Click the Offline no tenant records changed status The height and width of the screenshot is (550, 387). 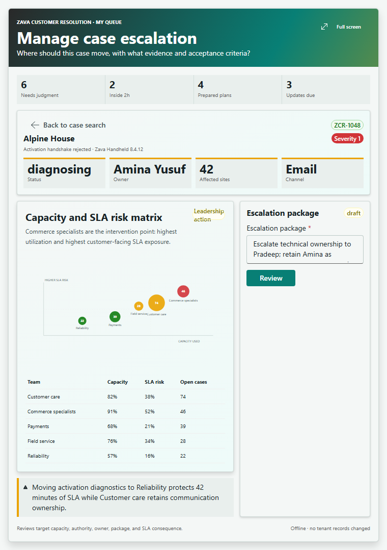(330, 528)
